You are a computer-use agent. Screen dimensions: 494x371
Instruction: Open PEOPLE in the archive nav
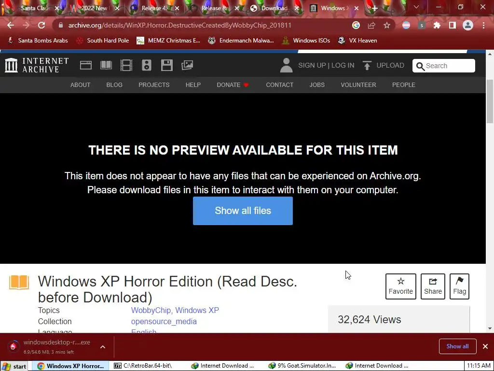(x=404, y=85)
